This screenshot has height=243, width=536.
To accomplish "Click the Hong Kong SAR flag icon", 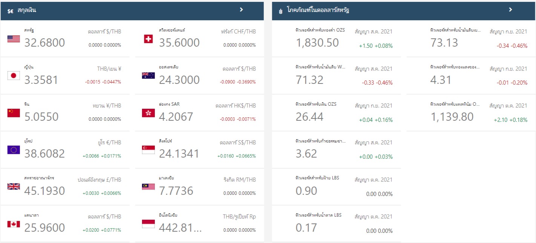I will 148,113.
